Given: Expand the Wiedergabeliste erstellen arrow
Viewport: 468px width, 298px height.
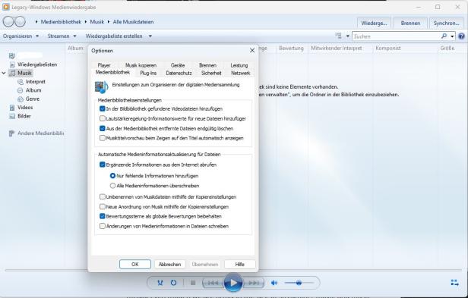Looking at the screenshot, I should (150, 36).
